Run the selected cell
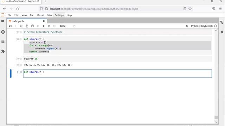The height and width of the screenshot is (126, 225). point(38,26)
